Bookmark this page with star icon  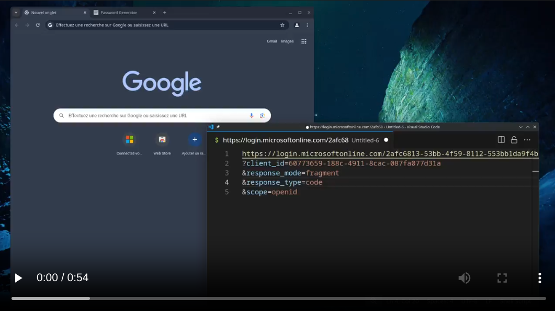[282, 25]
